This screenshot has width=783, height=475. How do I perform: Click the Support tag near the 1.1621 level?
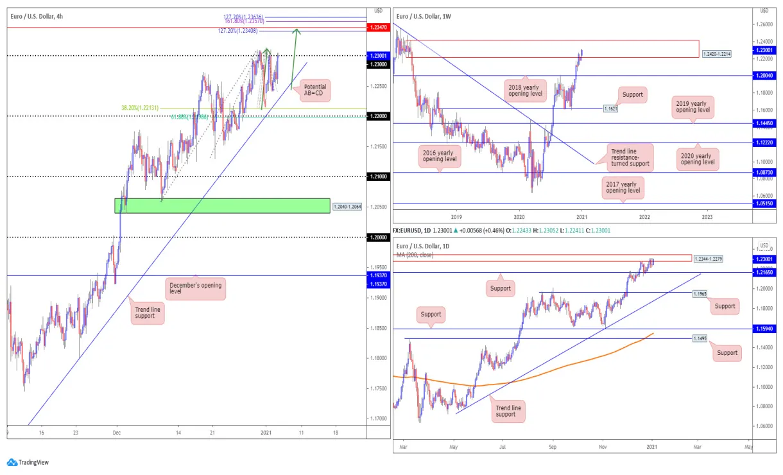(x=632, y=94)
